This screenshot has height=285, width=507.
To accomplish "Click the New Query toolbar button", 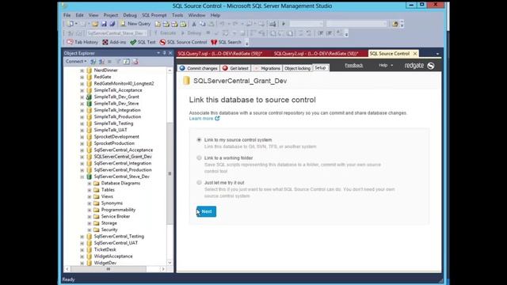I will (x=135, y=24).
